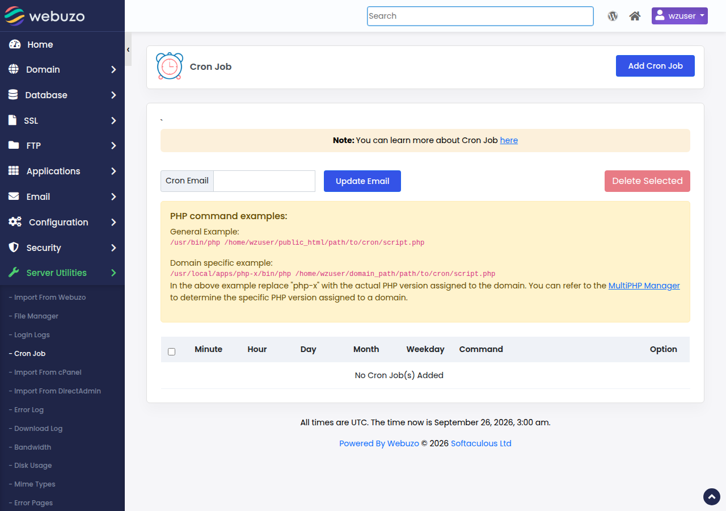The height and width of the screenshot is (511, 726).
Task: Go to Disk Usage in the sidebar
Action: click(30, 466)
